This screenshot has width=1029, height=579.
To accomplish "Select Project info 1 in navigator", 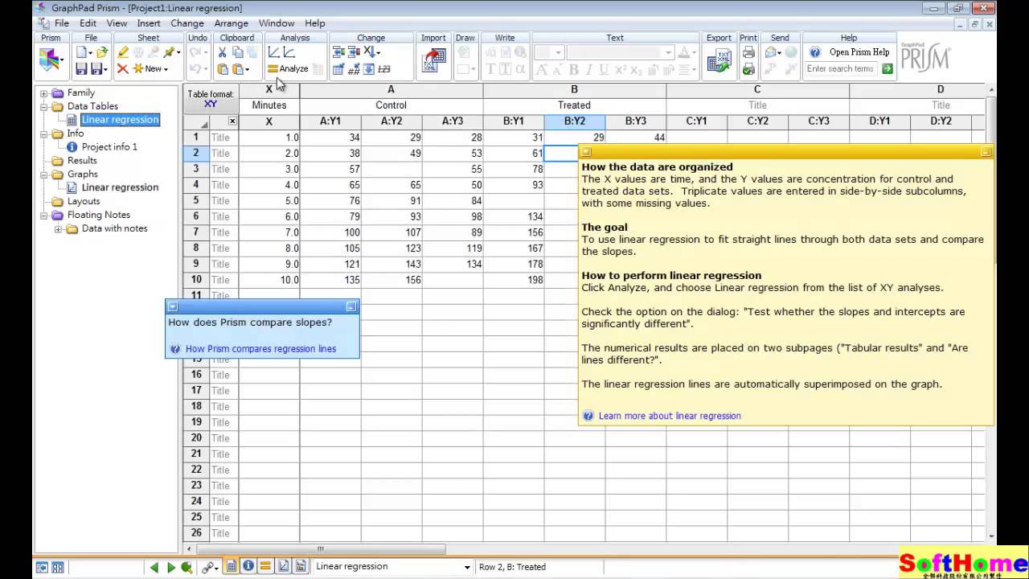I will [109, 147].
